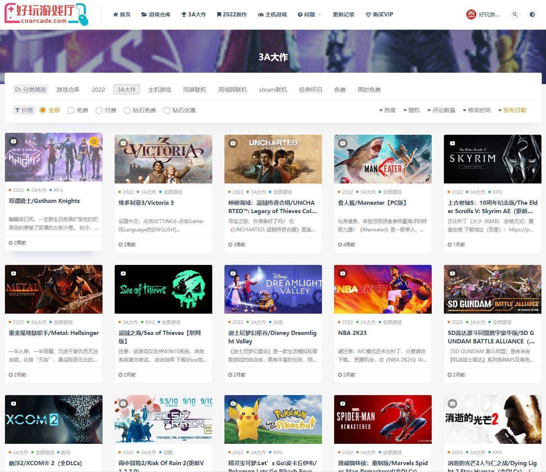Open 游戏仓库 in the top navigation bar
The height and width of the screenshot is (472, 546).
coord(156,14)
